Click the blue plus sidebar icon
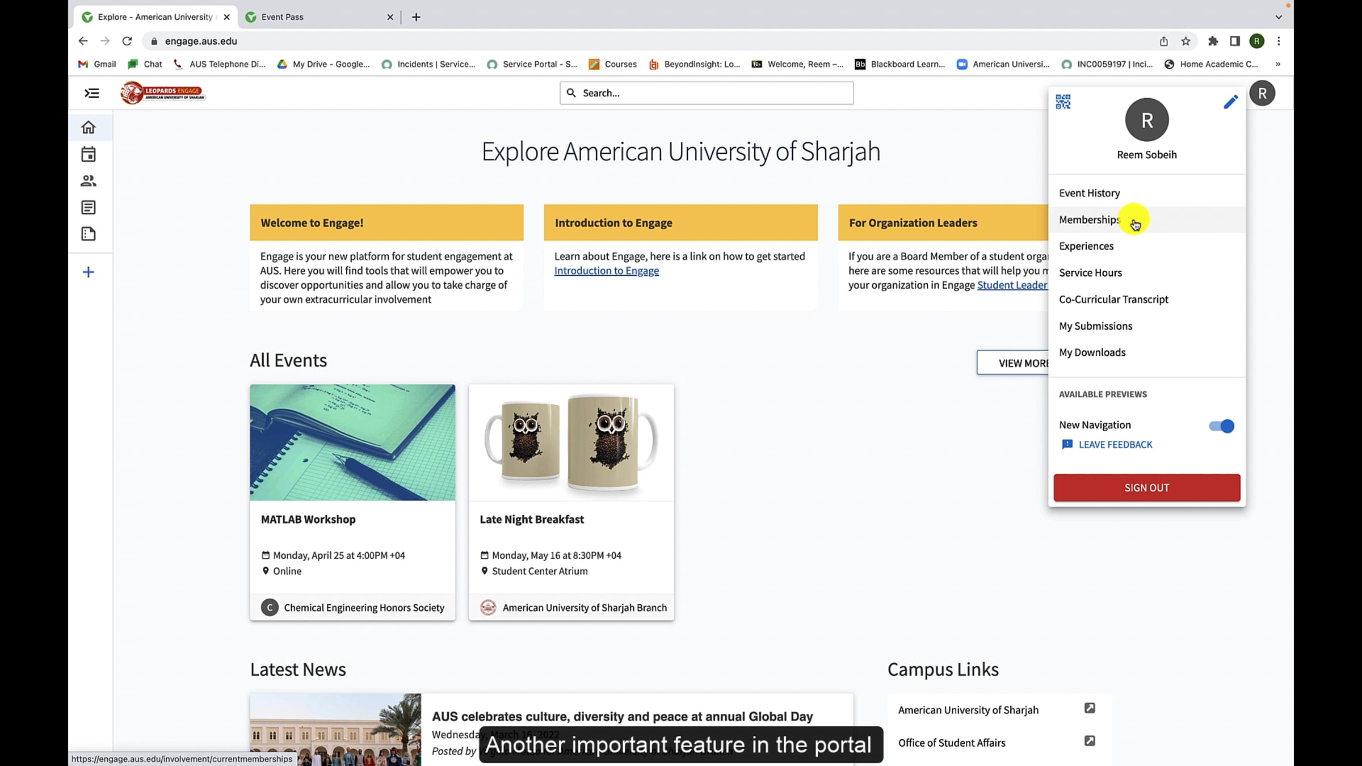This screenshot has width=1362, height=766. point(89,272)
